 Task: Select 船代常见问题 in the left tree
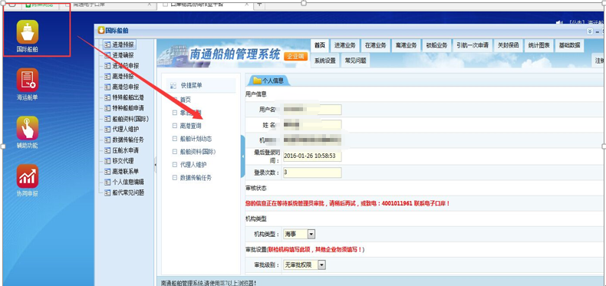[x=128, y=192]
